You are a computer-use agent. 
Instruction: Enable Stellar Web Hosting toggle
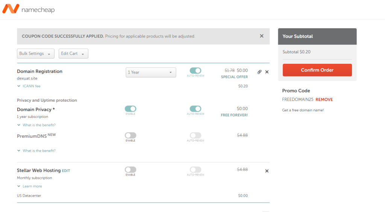130,170
